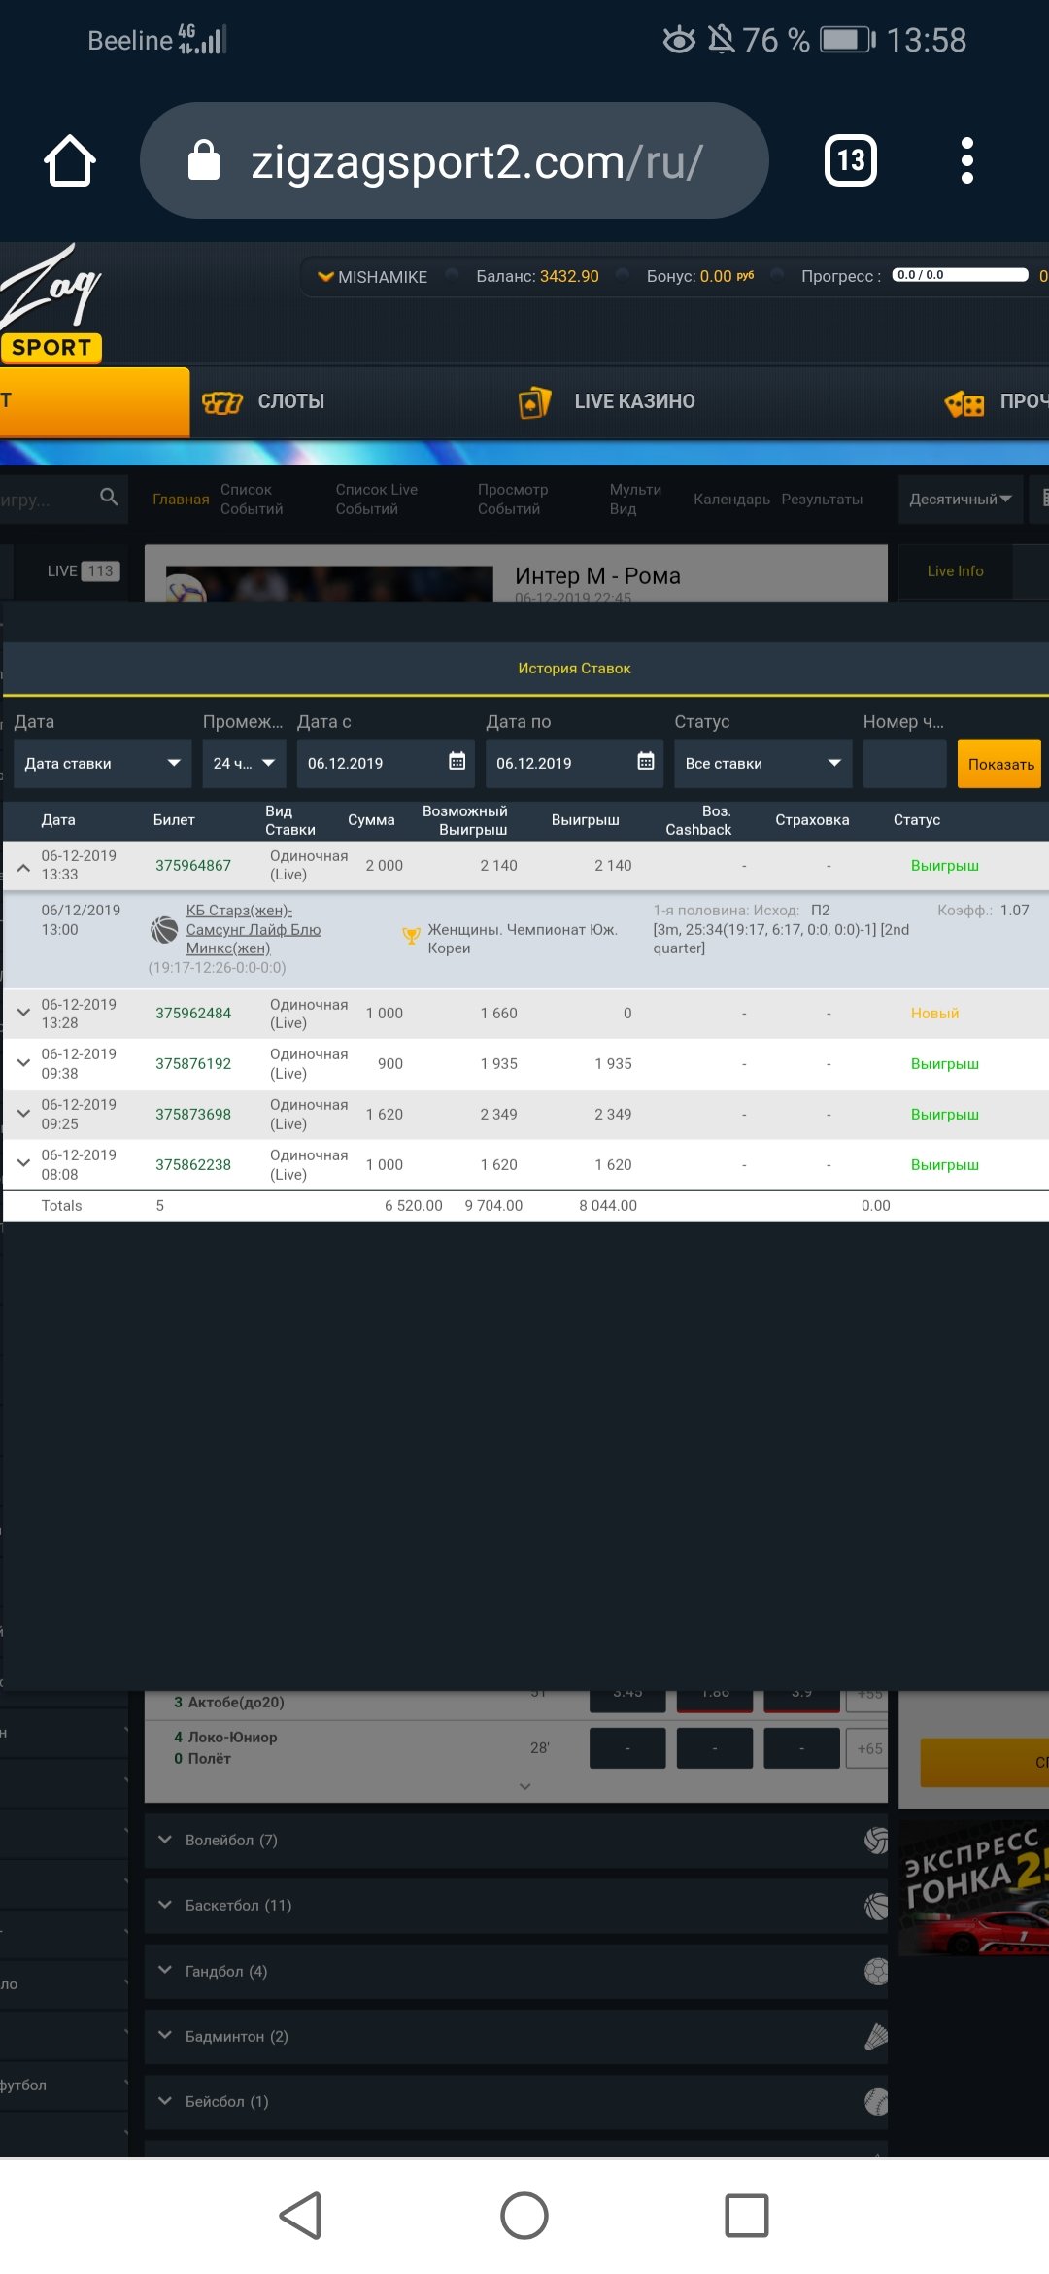Open calendar picker for the 'Дата по' field
This screenshot has width=1049, height=2274.
[x=645, y=762]
